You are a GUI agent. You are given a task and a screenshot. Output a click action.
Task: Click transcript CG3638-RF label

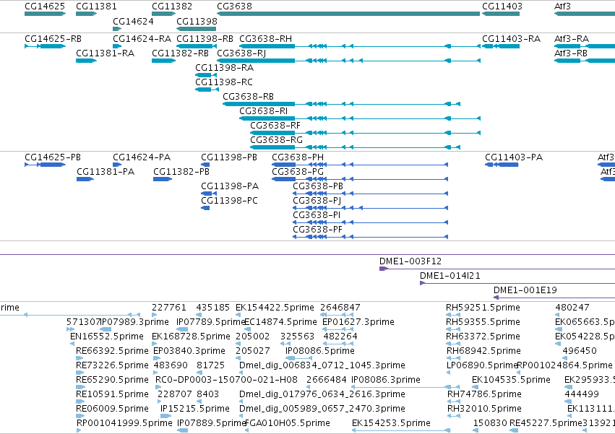pos(275,126)
